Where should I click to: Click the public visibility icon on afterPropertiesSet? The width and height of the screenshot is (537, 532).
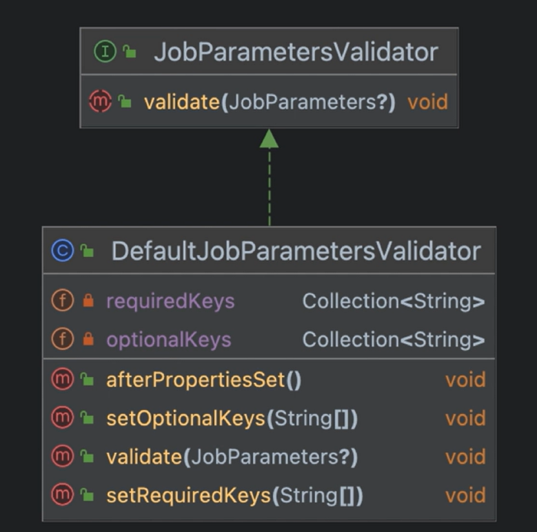point(88,380)
